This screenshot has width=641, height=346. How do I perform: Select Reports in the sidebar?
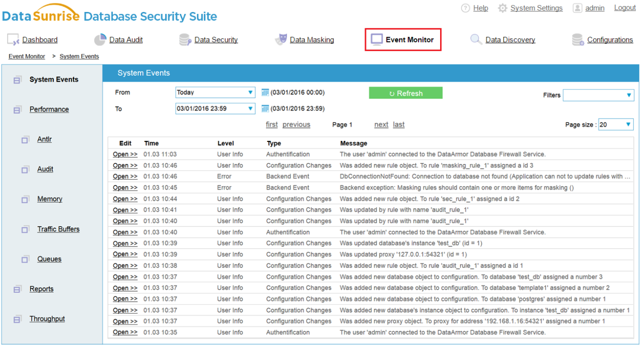[42, 289]
